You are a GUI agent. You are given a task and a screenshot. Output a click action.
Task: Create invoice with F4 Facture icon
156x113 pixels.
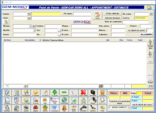45,93
